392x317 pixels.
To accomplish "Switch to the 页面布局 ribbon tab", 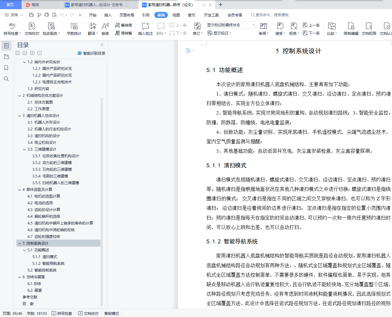I will point(127,15).
